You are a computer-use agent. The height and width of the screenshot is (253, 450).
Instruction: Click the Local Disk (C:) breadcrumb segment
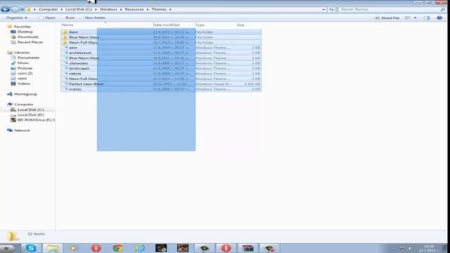[79, 9]
